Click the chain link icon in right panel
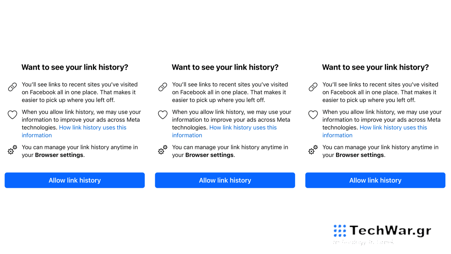Viewport: 451px width, 254px height. point(313,87)
